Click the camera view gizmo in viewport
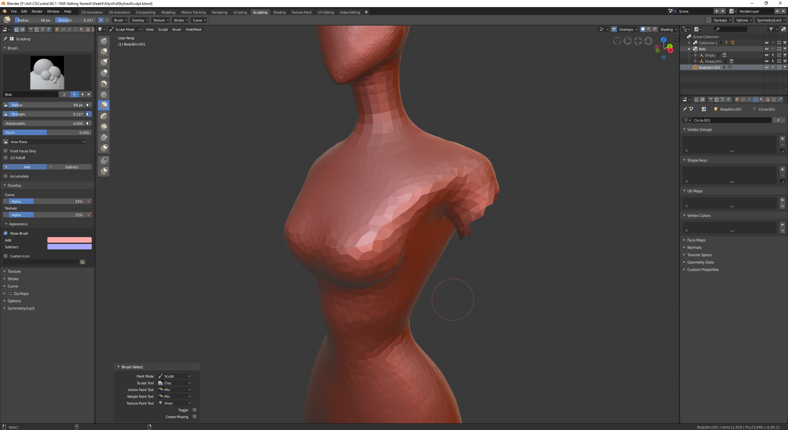The image size is (788, 430). coord(628,41)
